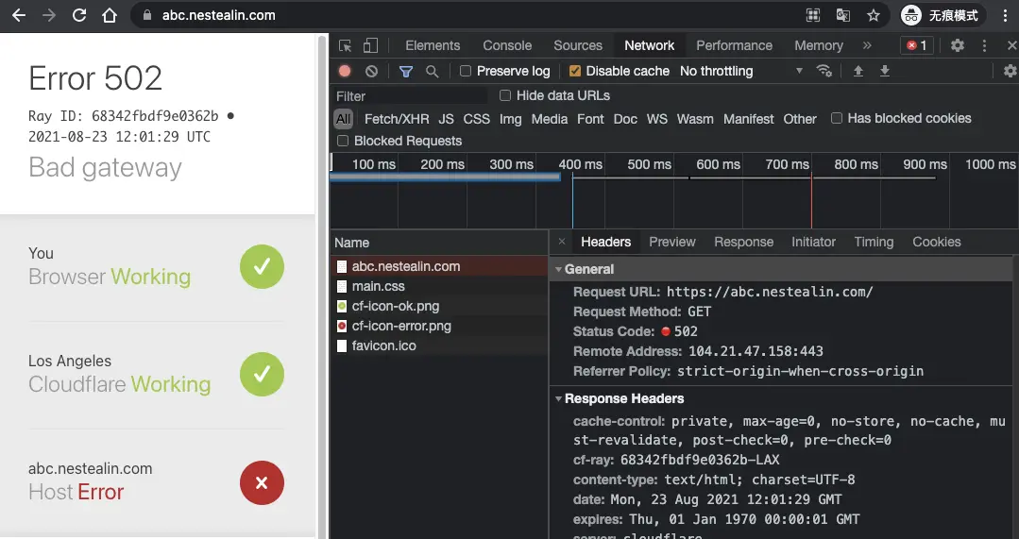The height and width of the screenshot is (539, 1019).
Task: Filter requests by JS
Action: 446,119
